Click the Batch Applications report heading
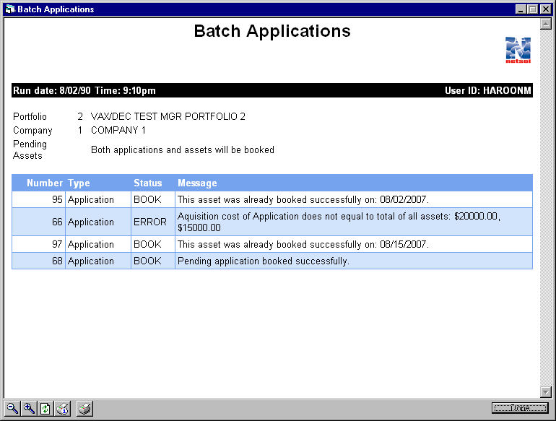Viewport: 556px width, 421px height. 272,31
